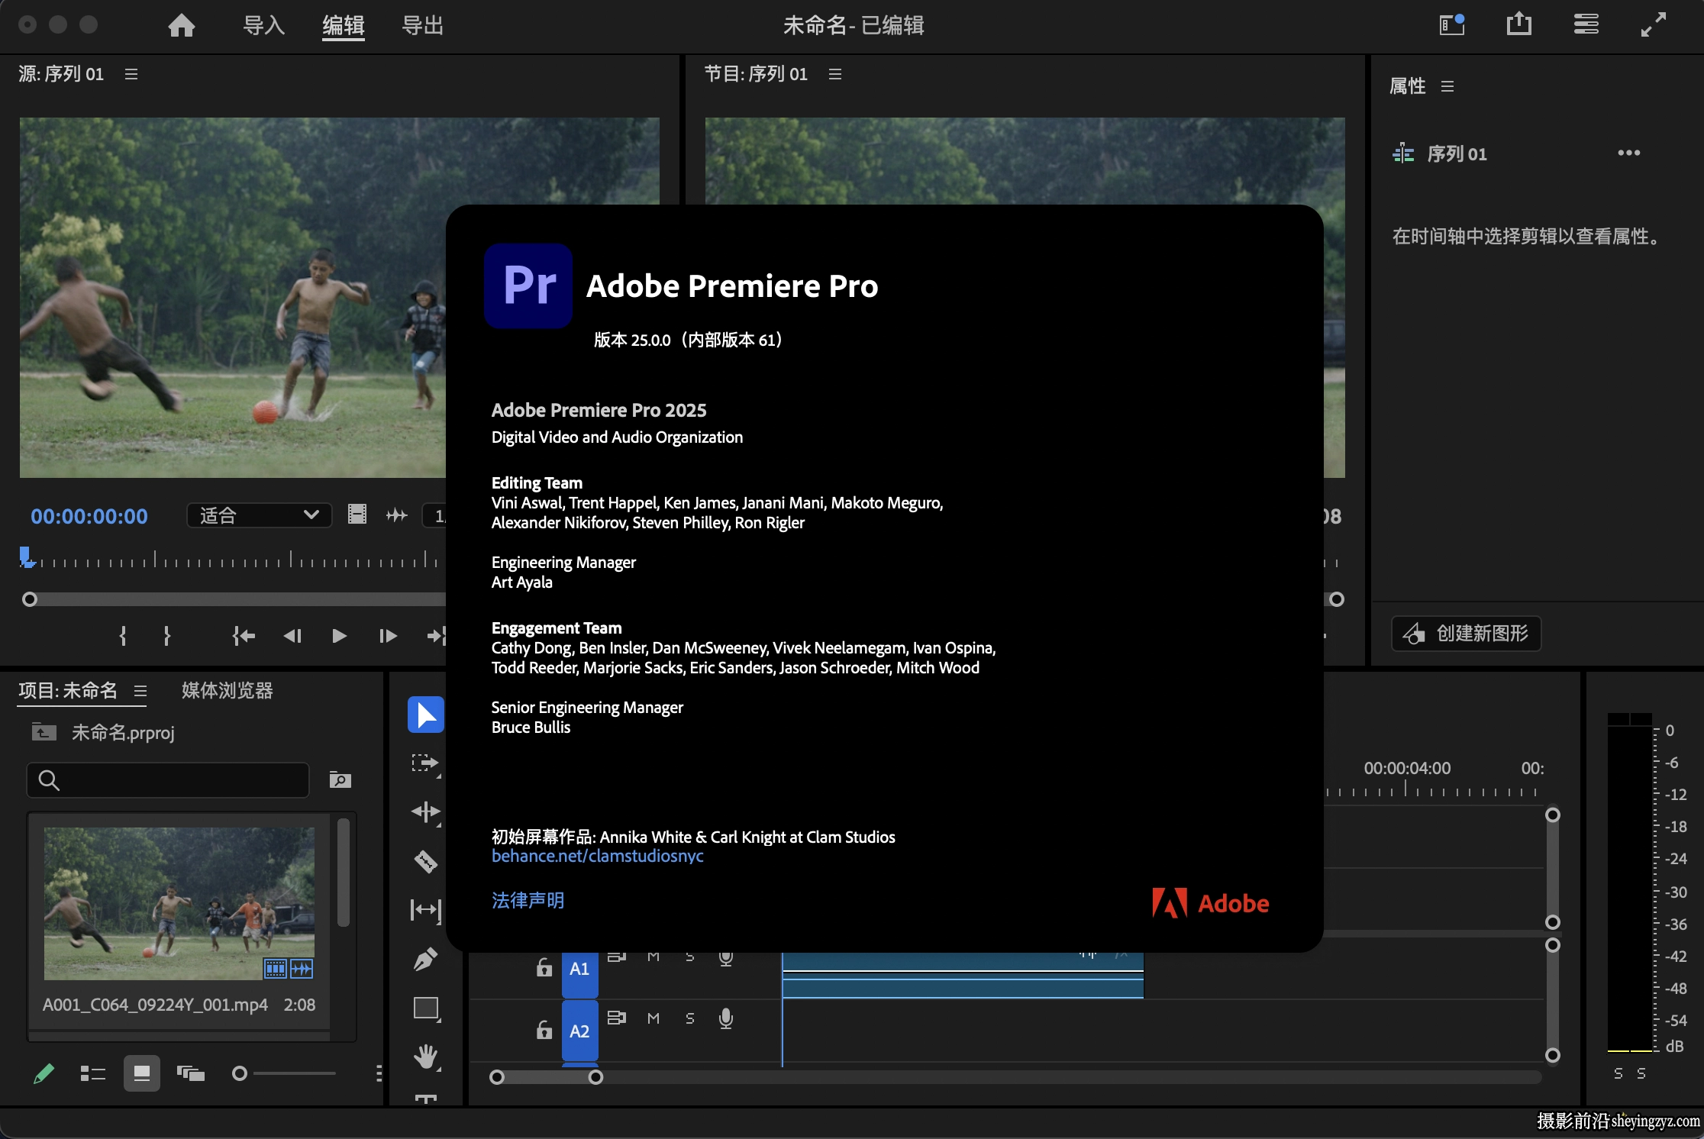1704x1139 pixels.
Task: Open the progress panel icon in header
Action: tap(1586, 24)
